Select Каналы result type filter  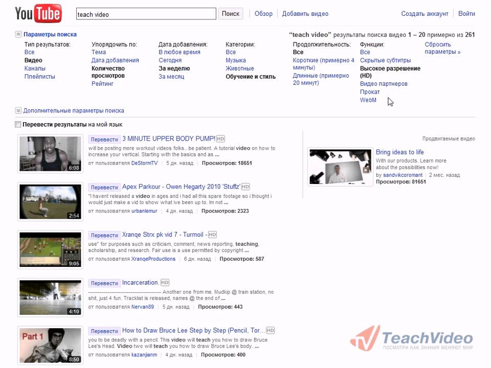(x=35, y=68)
